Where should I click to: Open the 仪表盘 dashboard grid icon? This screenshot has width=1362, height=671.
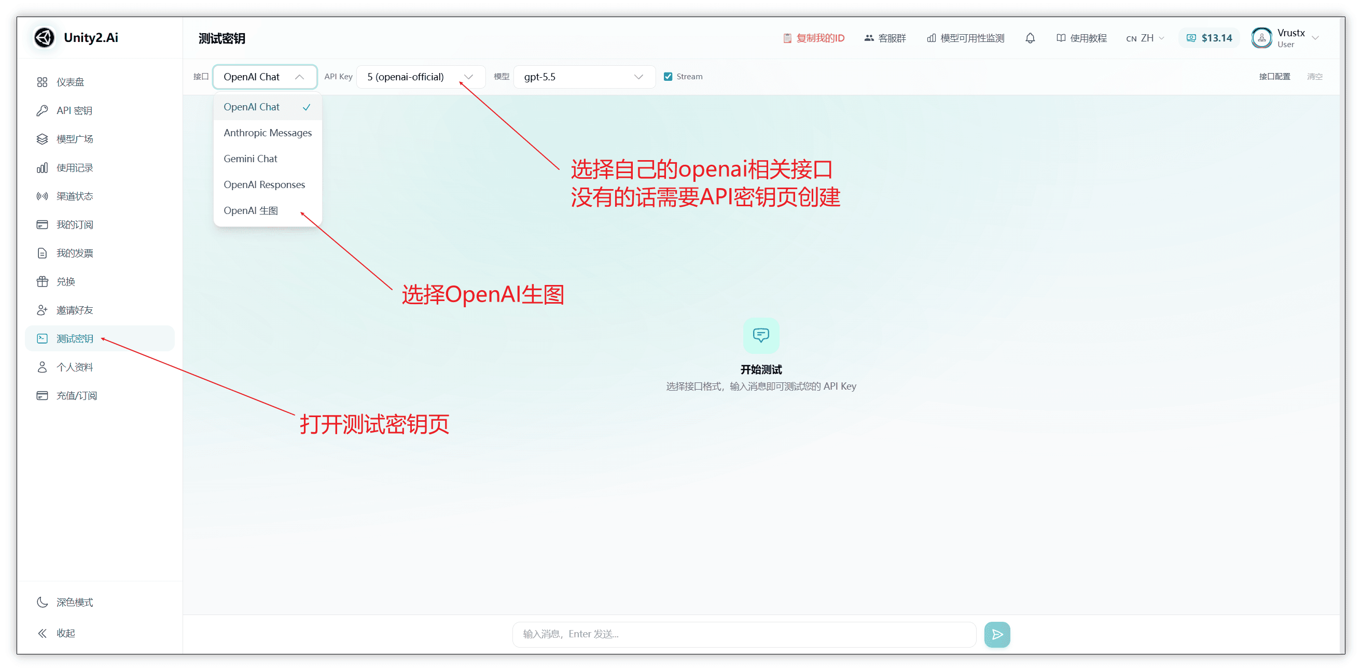pos(43,82)
